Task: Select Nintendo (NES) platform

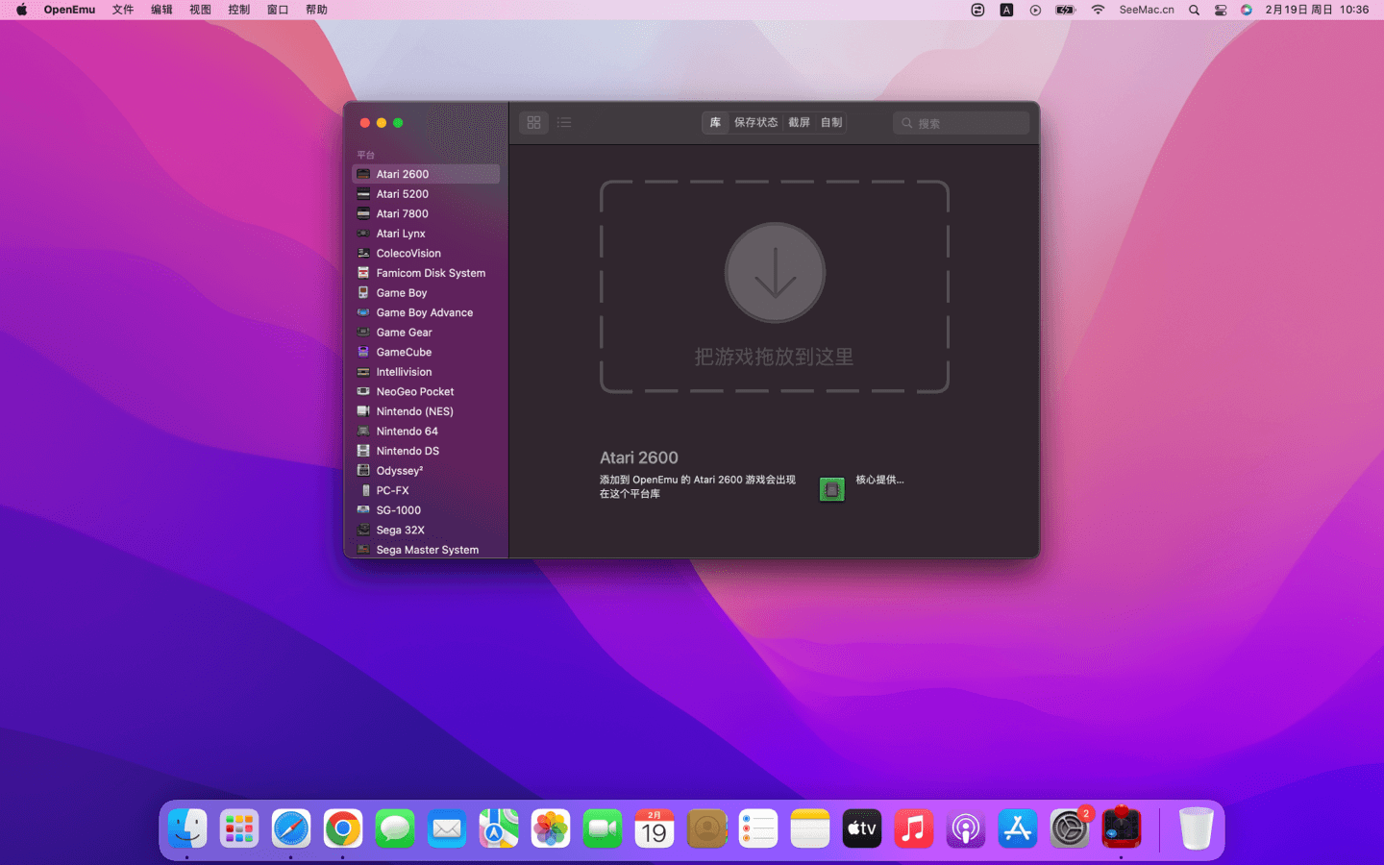Action: [426, 411]
